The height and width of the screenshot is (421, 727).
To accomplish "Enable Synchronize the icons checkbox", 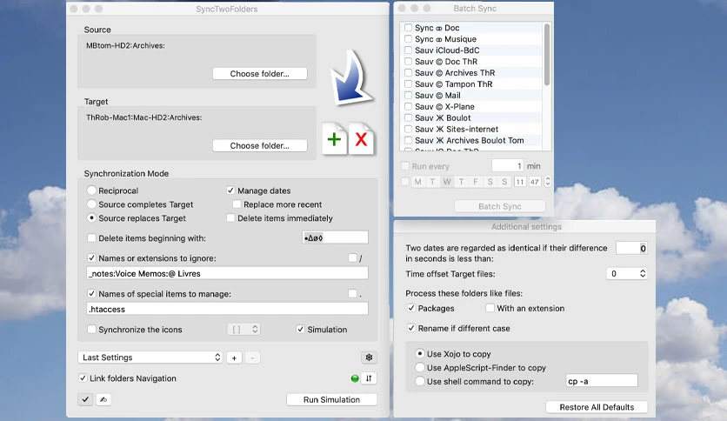I will 92,329.
